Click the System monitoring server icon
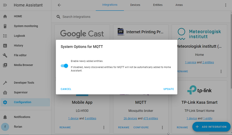The image size is (232, 135). (5, 26)
